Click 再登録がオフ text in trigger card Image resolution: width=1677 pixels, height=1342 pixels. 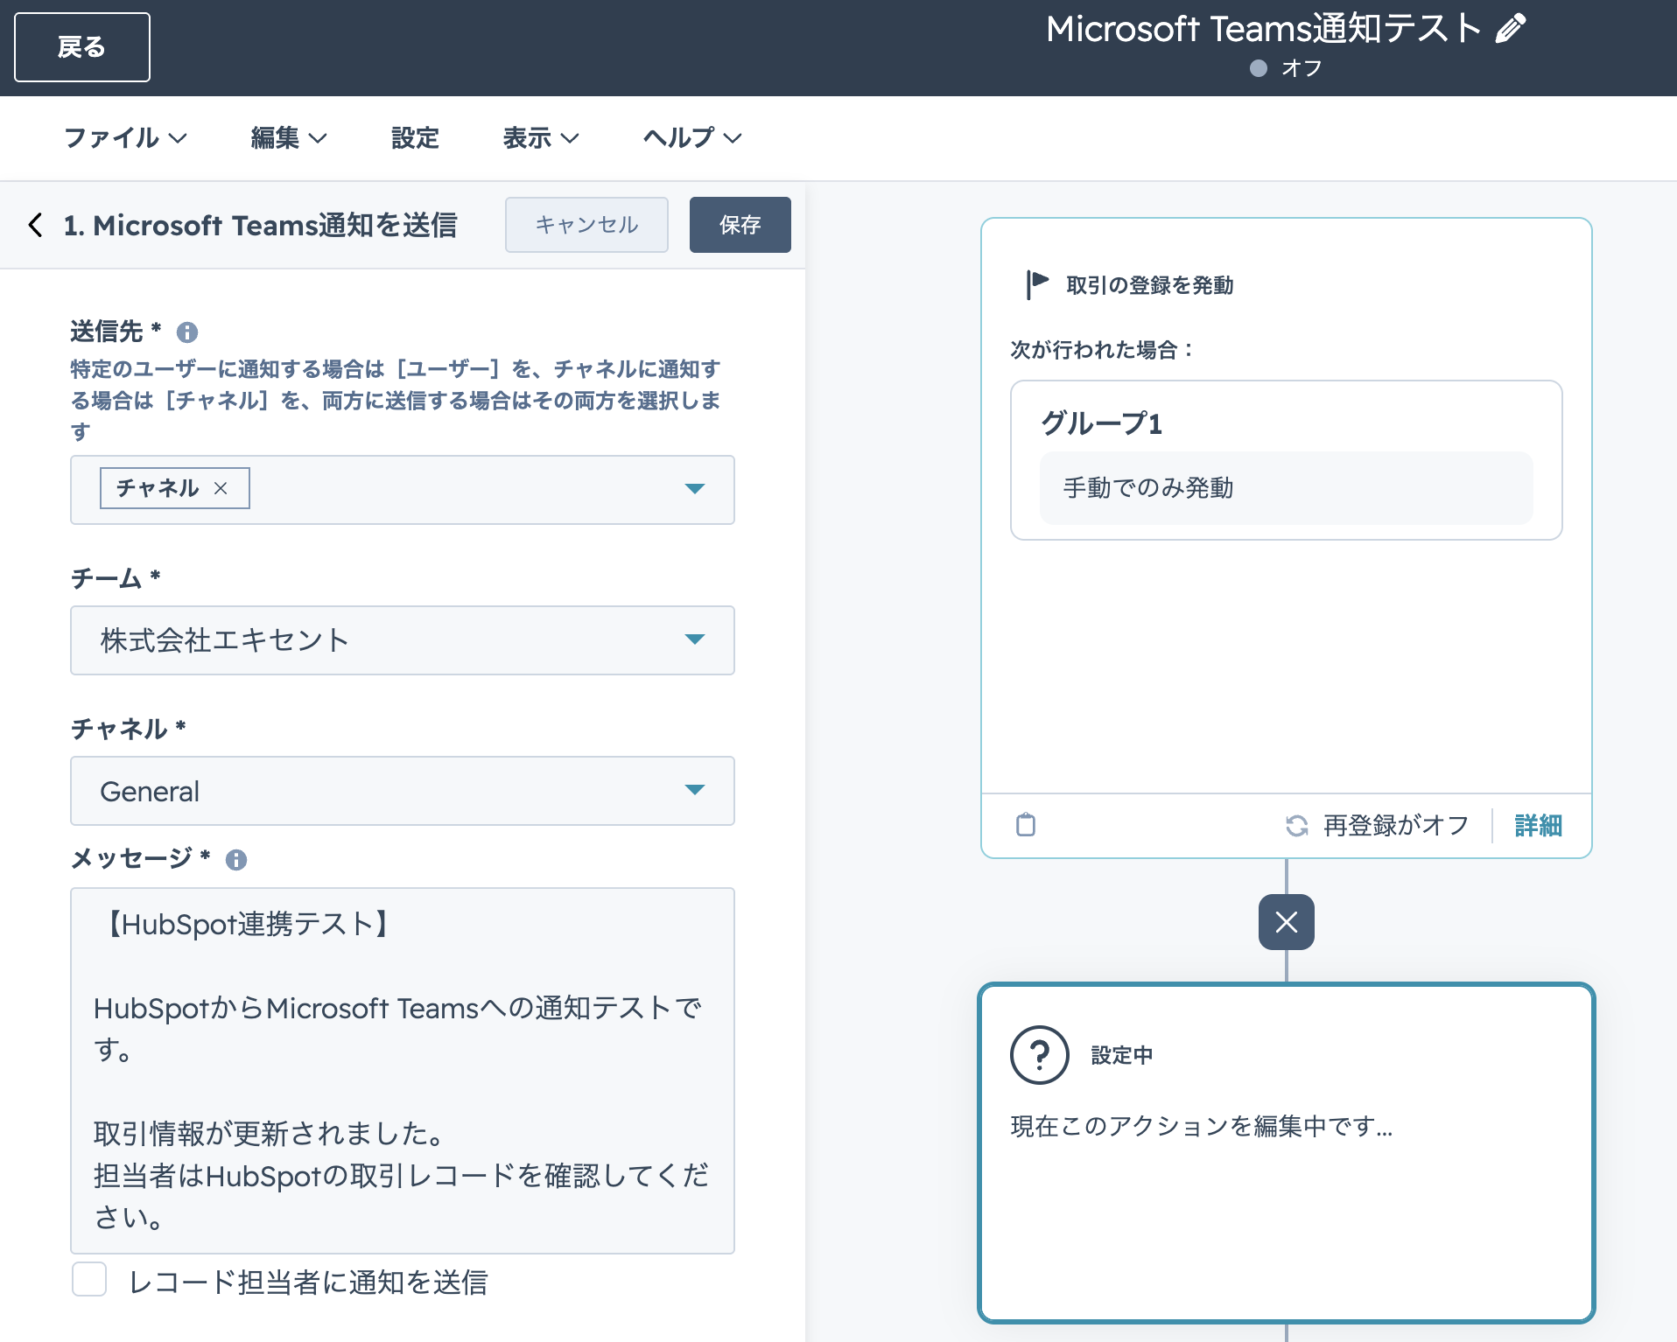tap(1396, 825)
